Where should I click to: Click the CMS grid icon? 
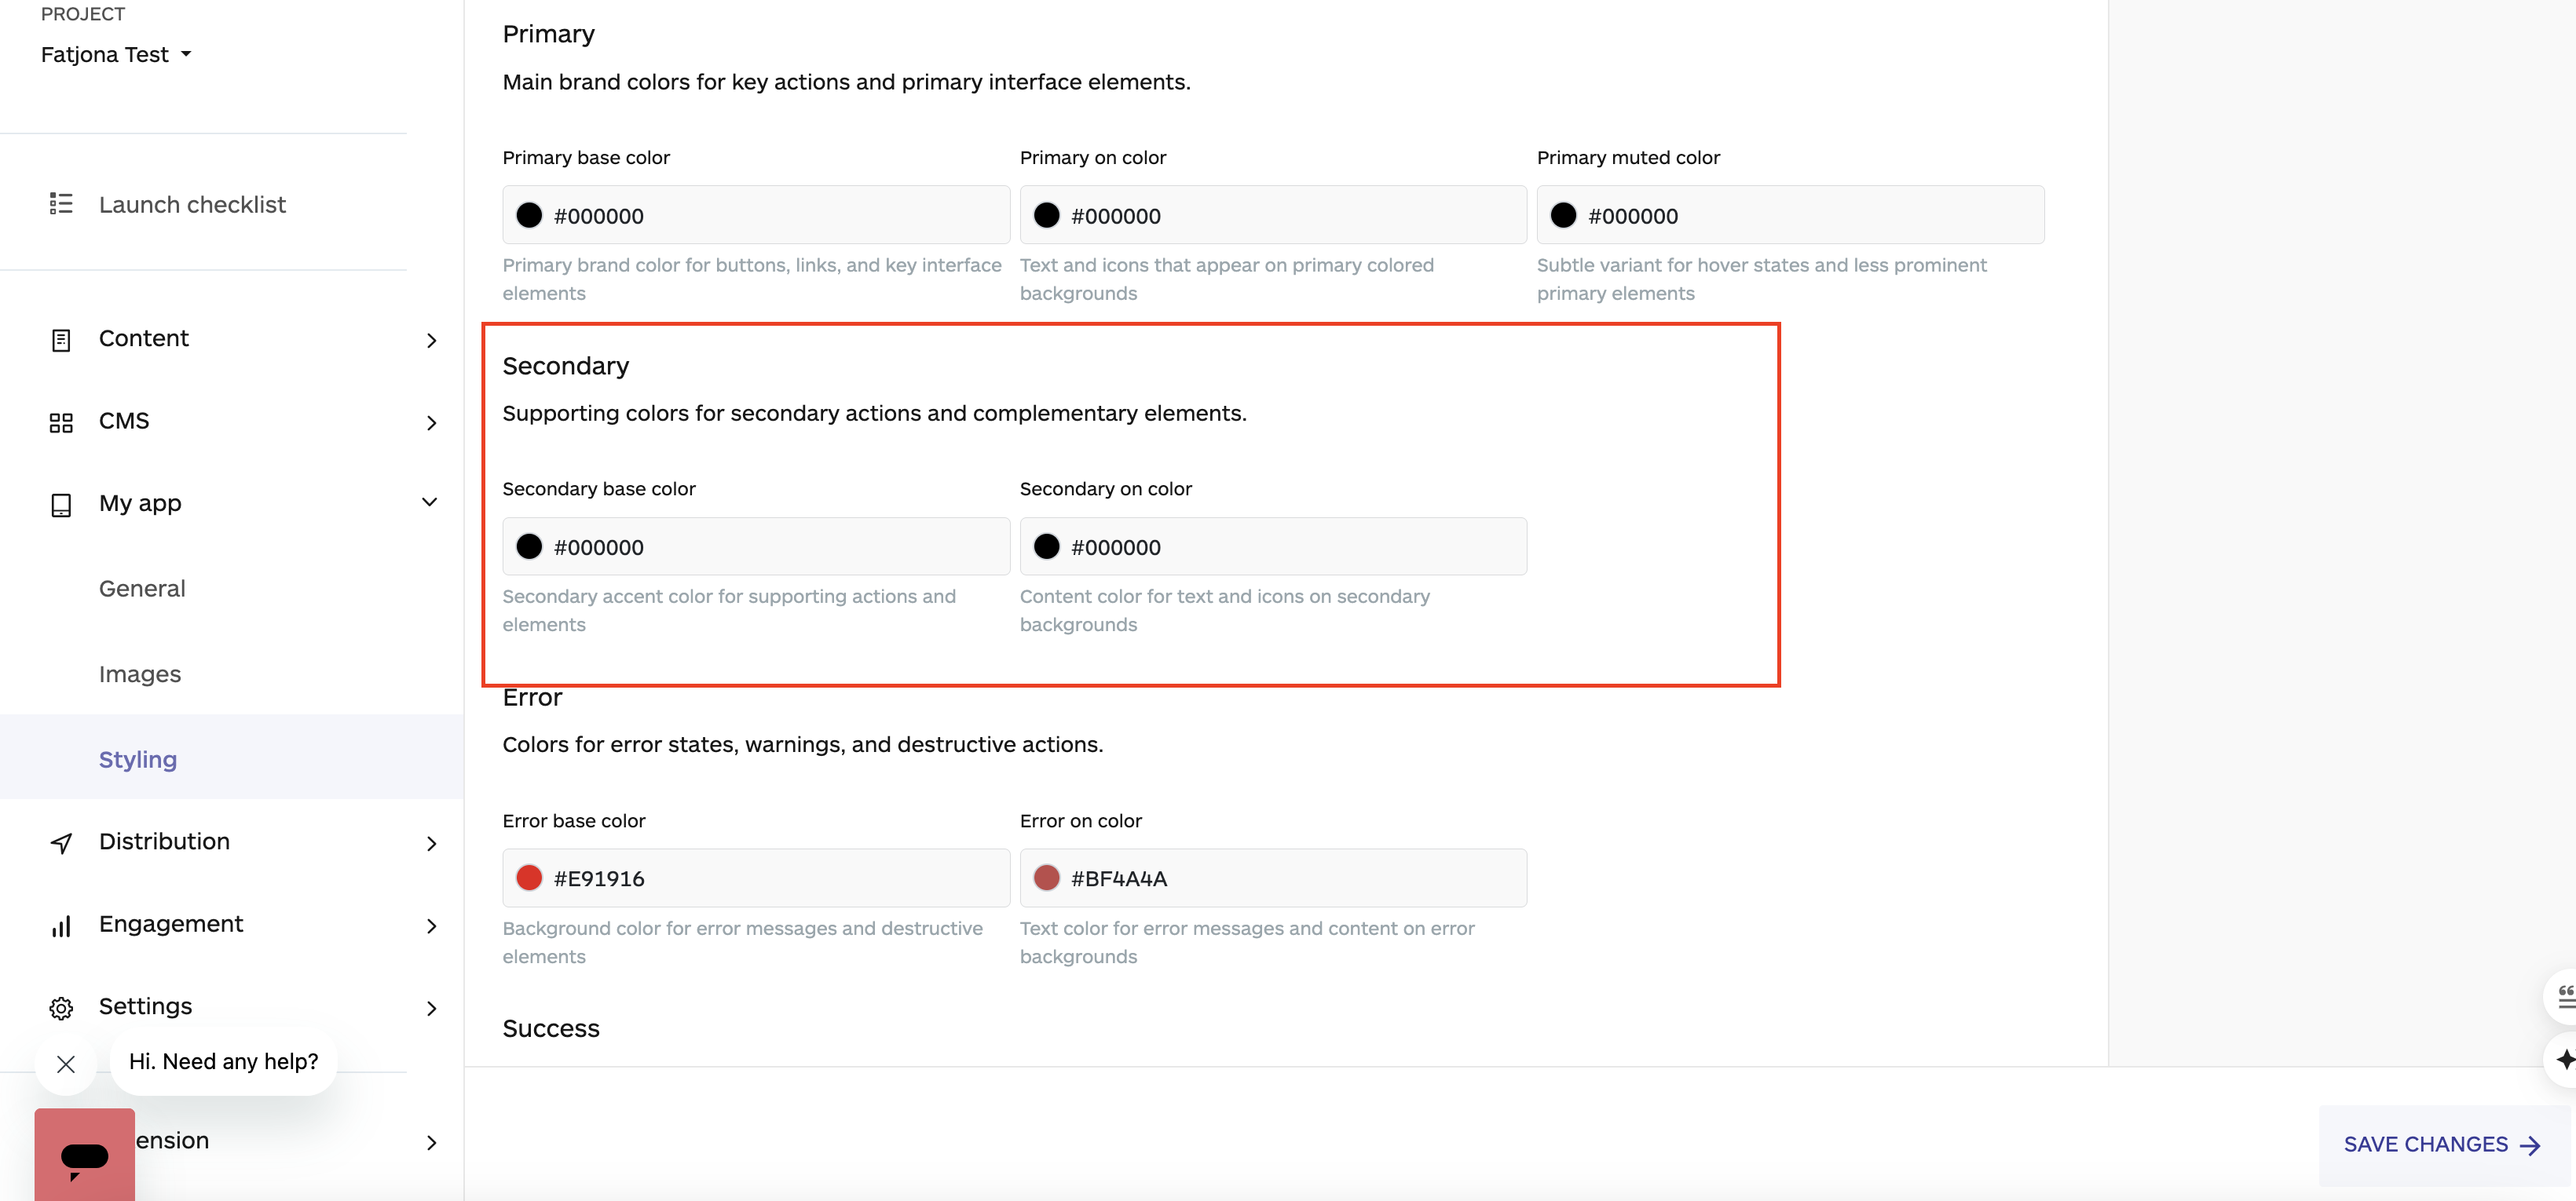point(61,422)
